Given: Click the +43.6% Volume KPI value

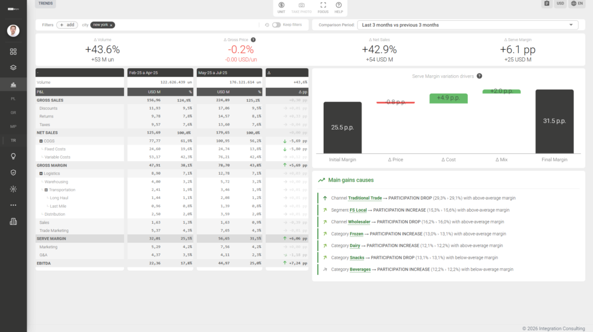Looking at the screenshot, I should point(103,50).
